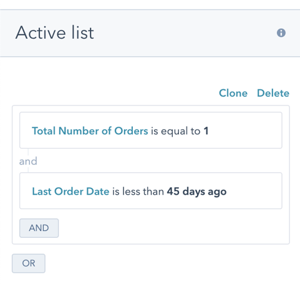Image resolution: width=300 pixels, height=284 pixels.
Task: Add a new group with the OR button
Action: pyautogui.click(x=29, y=263)
